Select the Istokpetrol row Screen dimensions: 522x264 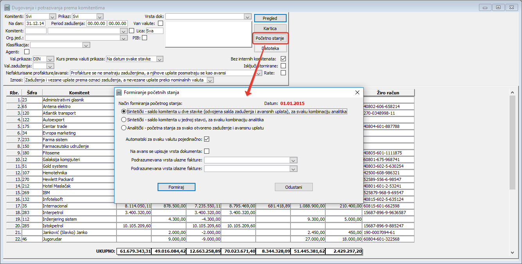pos(210,226)
